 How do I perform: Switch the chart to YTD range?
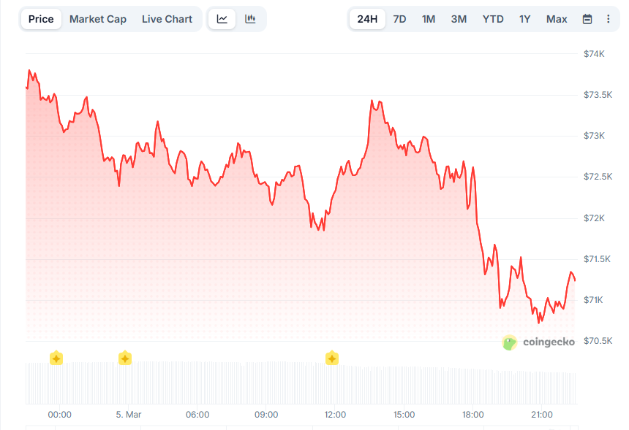click(493, 19)
